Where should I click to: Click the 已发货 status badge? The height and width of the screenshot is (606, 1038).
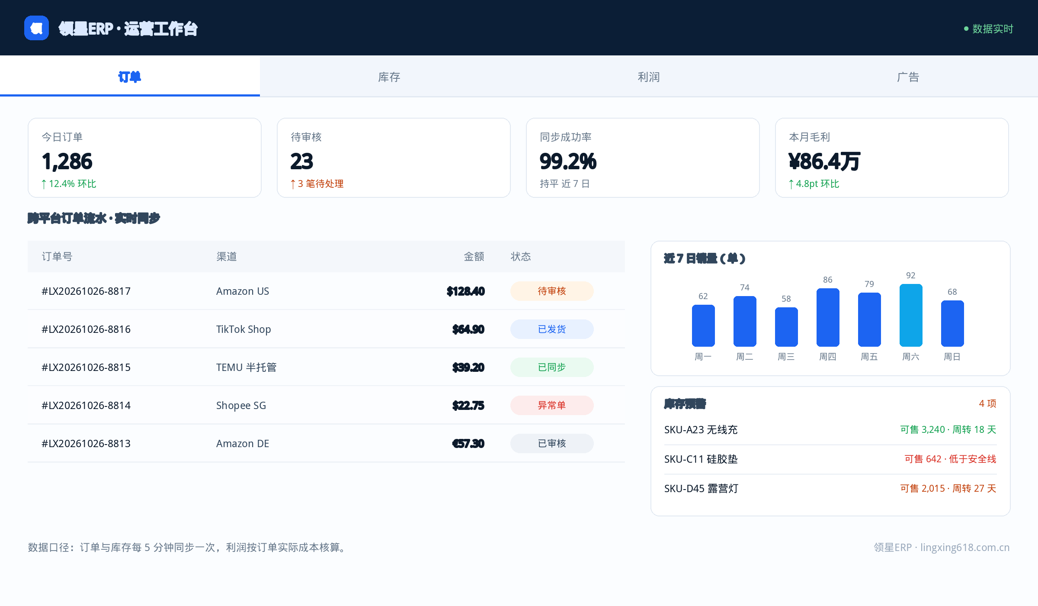(552, 329)
